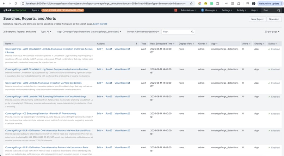Sort by Sharing column header
This screenshot has width=284, height=156.
point(259,44)
